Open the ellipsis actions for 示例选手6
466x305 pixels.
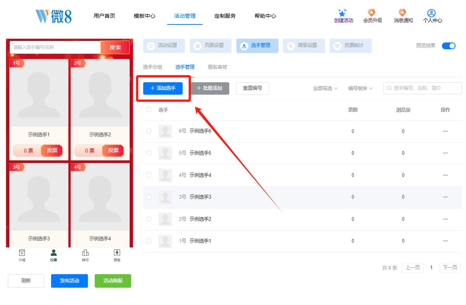445,131
